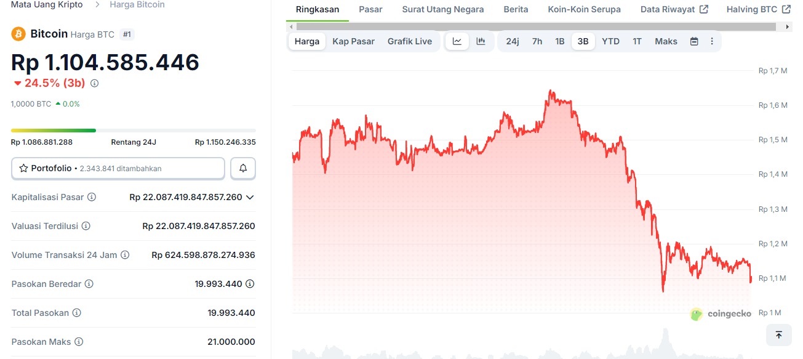Screen dimensions: 803x359
Task: Switch to the candlestick chart icon
Action: tap(481, 41)
